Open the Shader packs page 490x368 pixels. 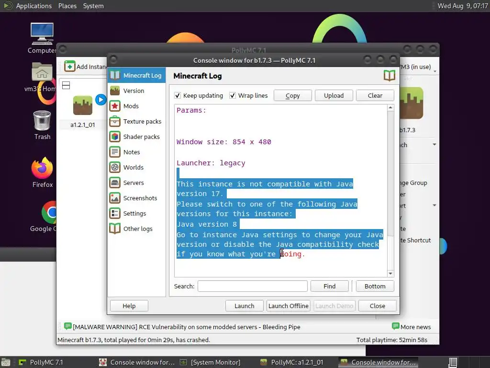(136, 137)
